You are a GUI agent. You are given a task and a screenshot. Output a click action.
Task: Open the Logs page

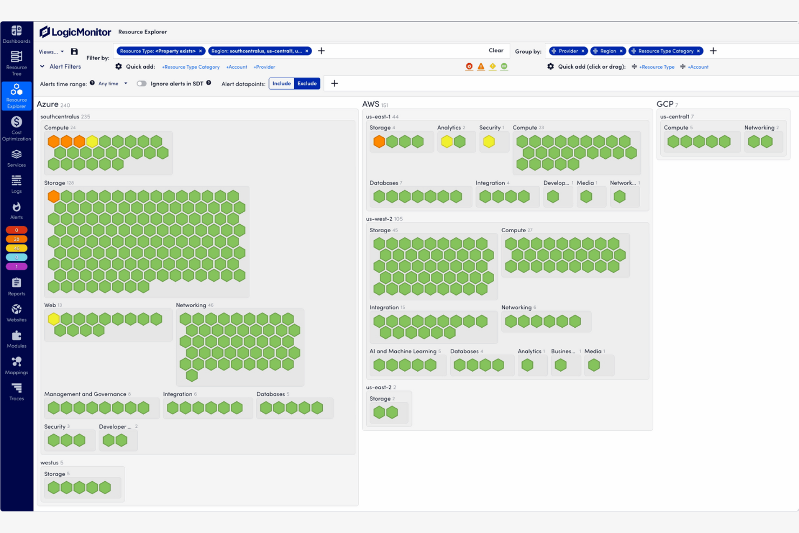[x=16, y=184]
